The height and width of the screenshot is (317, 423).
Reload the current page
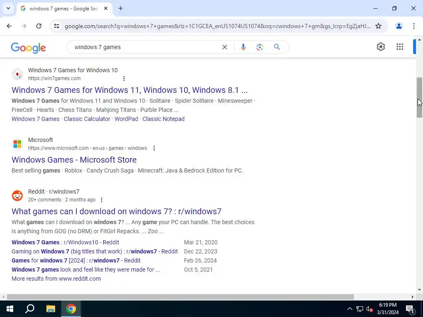coord(39,26)
